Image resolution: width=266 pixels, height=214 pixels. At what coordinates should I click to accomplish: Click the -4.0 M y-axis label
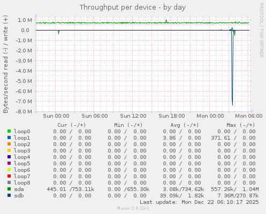click(24, 71)
